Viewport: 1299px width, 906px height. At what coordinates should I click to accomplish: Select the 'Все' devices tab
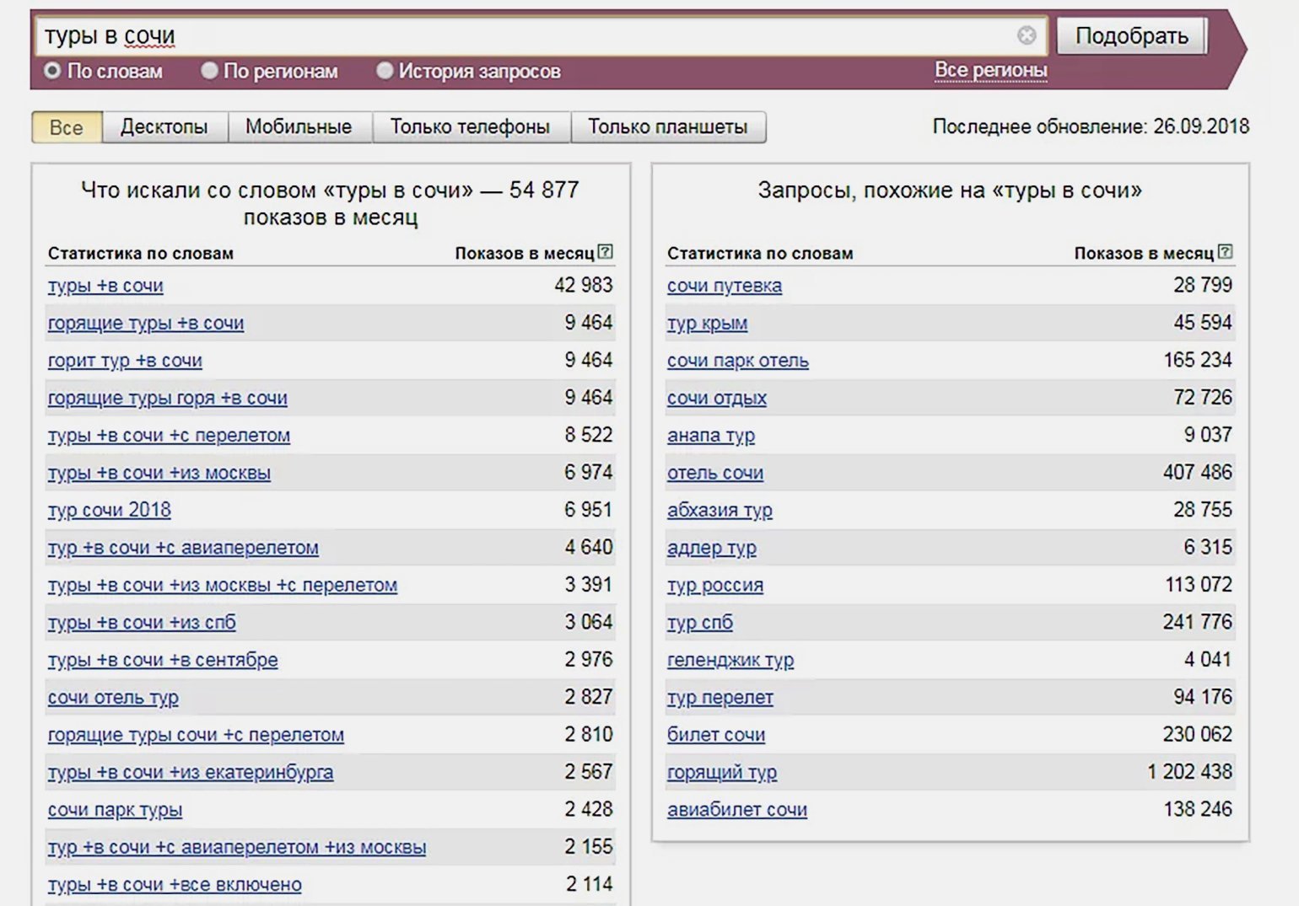[67, 127]
